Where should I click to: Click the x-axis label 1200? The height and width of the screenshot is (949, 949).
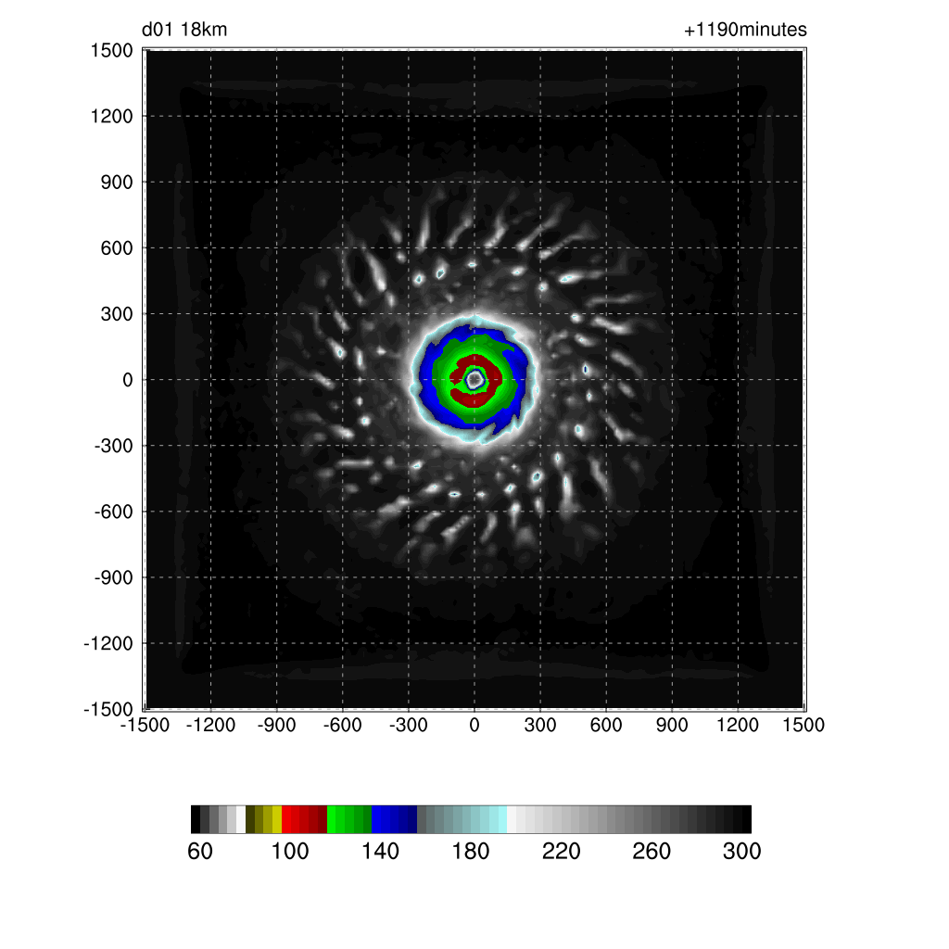[x=738, y=725]
